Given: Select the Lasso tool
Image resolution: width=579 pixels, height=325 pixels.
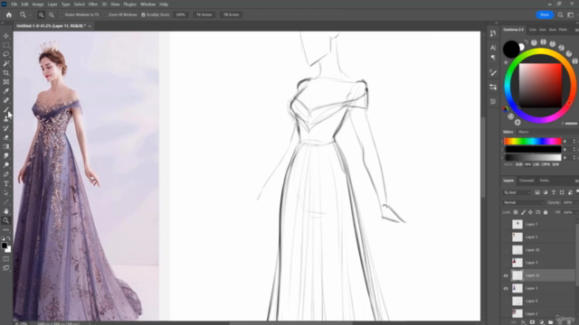Looking at the screenshot, I should click(x=6, y=54).
